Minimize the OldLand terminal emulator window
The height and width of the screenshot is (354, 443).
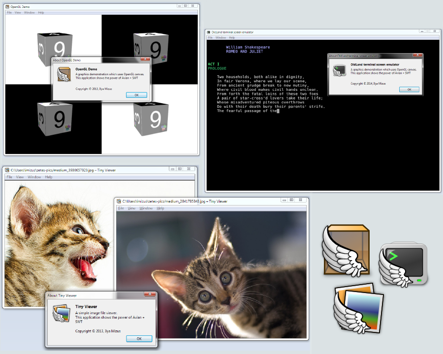click(422, 31)
